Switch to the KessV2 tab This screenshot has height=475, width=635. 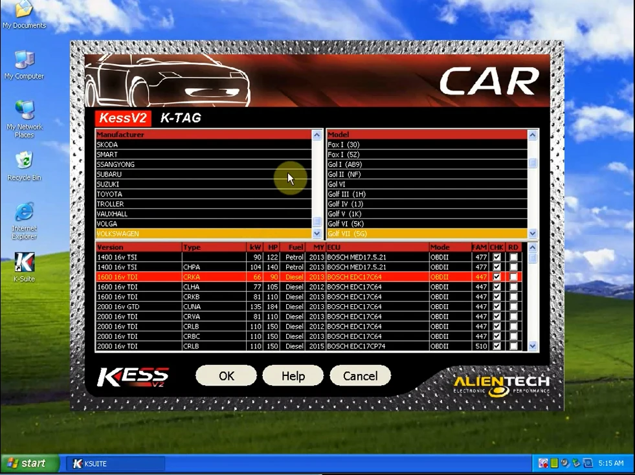[x=123, y=118]
